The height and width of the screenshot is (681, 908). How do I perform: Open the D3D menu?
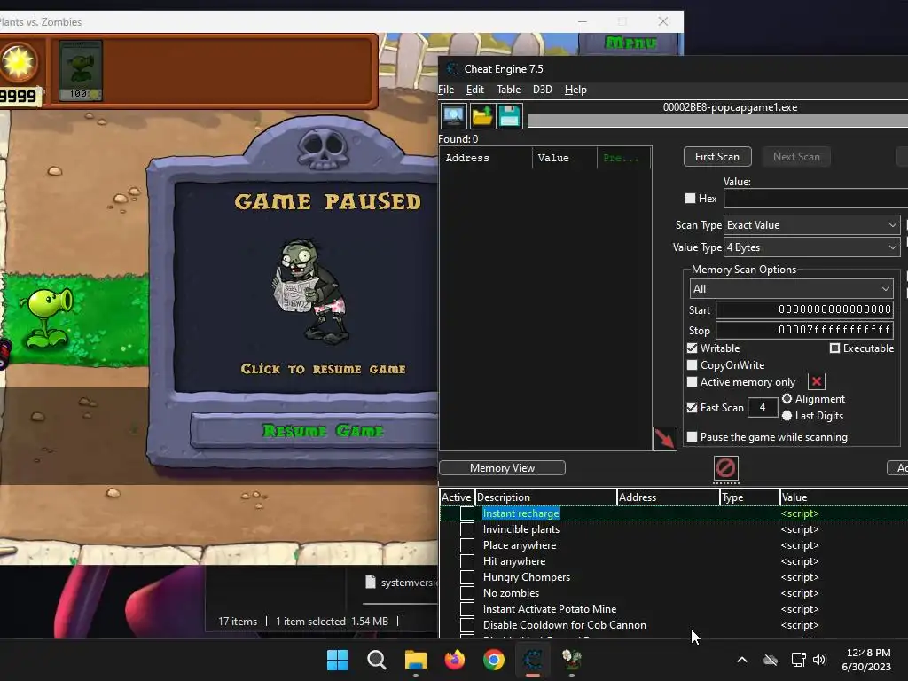click(x=542, y=90)
